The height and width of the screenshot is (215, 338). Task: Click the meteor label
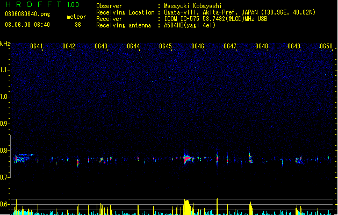(76, 17)
